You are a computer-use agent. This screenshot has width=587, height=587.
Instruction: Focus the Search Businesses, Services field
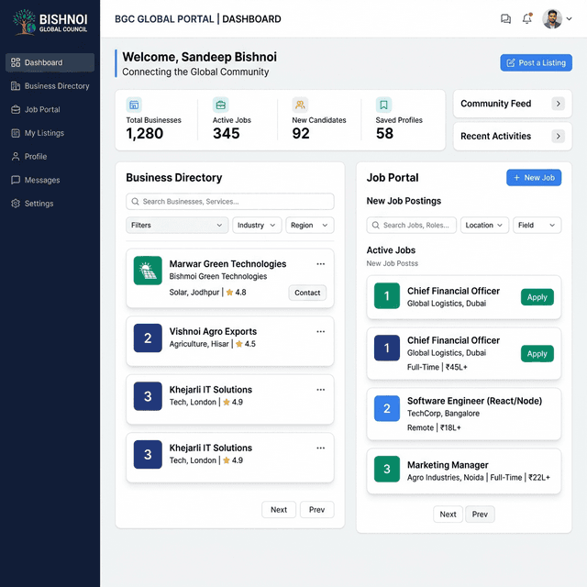[230, 202]
